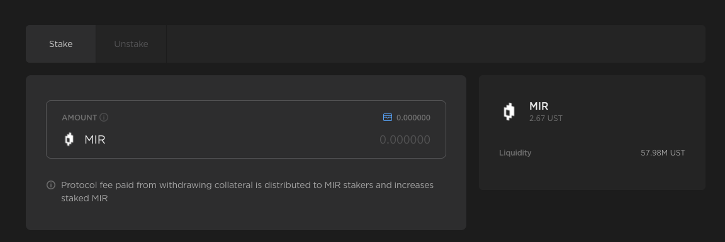Screen dimensions: 725x242
Task: Click the empty tab bar area right of Unstake
Action: click(x=436, y=44)
